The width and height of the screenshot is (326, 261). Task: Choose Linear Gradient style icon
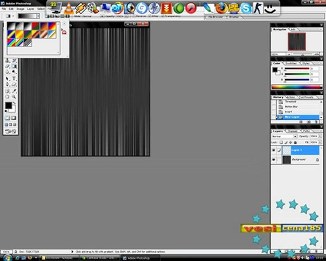[47, 16]
